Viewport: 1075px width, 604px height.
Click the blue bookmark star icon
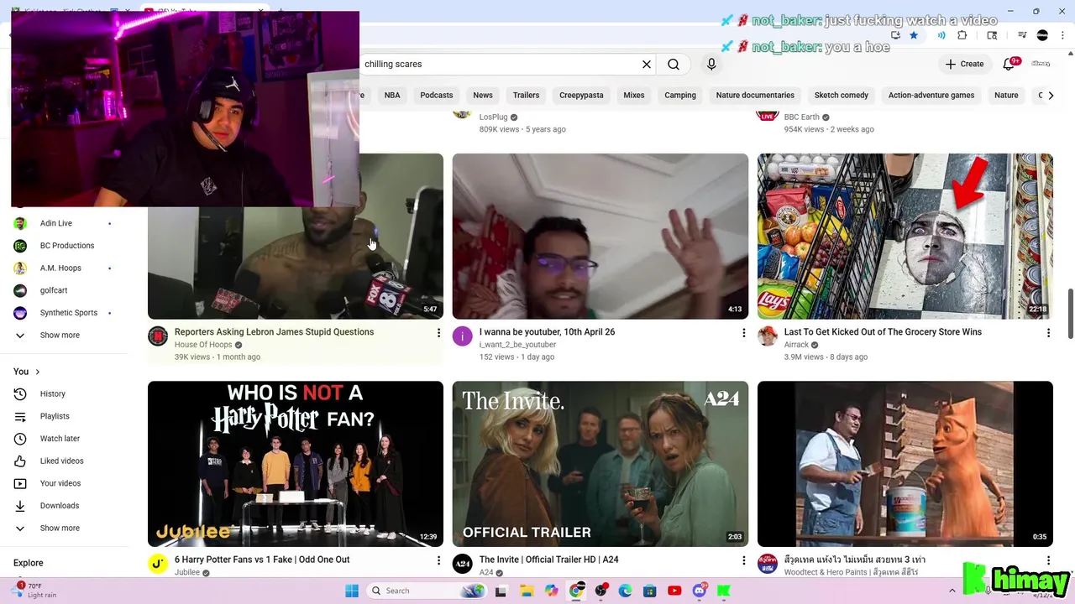914,35
